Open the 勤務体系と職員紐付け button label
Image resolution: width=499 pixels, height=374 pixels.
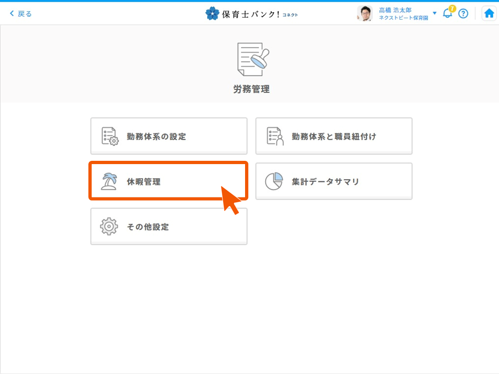point(334,137)
